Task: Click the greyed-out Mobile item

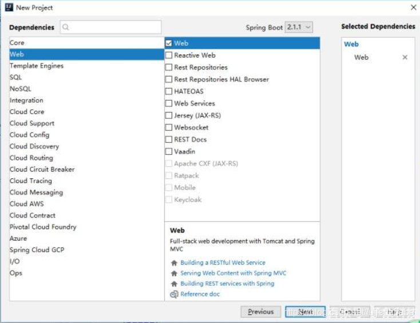Action: [x=242, y=188]
